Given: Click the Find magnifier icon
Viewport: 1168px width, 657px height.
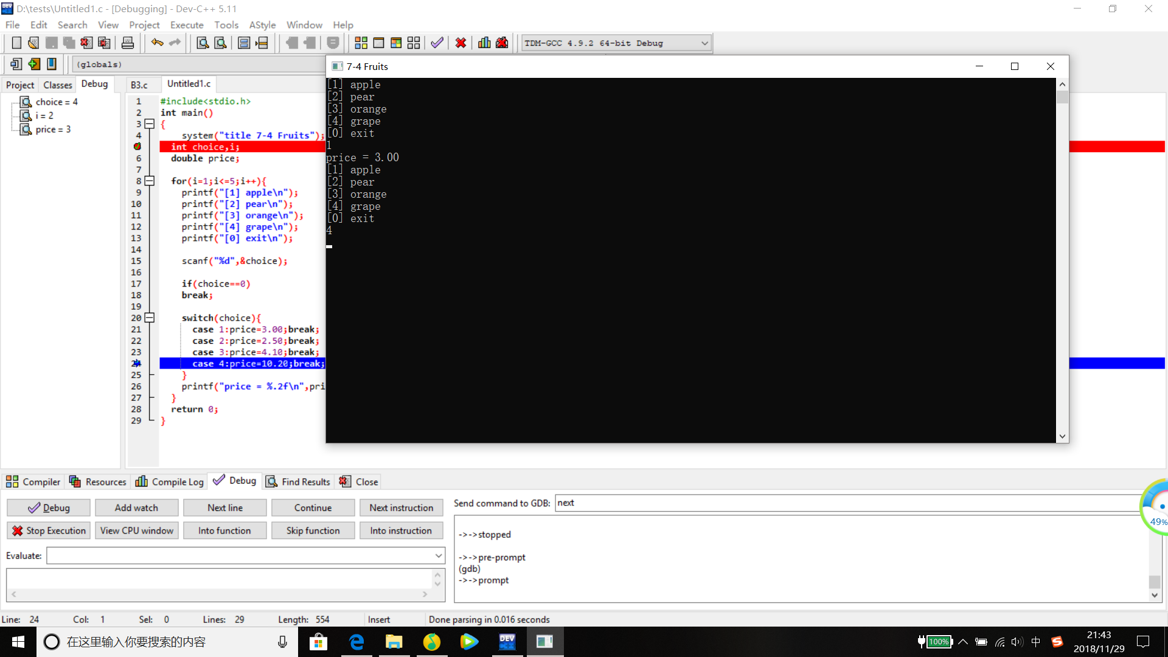Looking at the screenshot, I should pyautogui.click(x=203, y=43).
